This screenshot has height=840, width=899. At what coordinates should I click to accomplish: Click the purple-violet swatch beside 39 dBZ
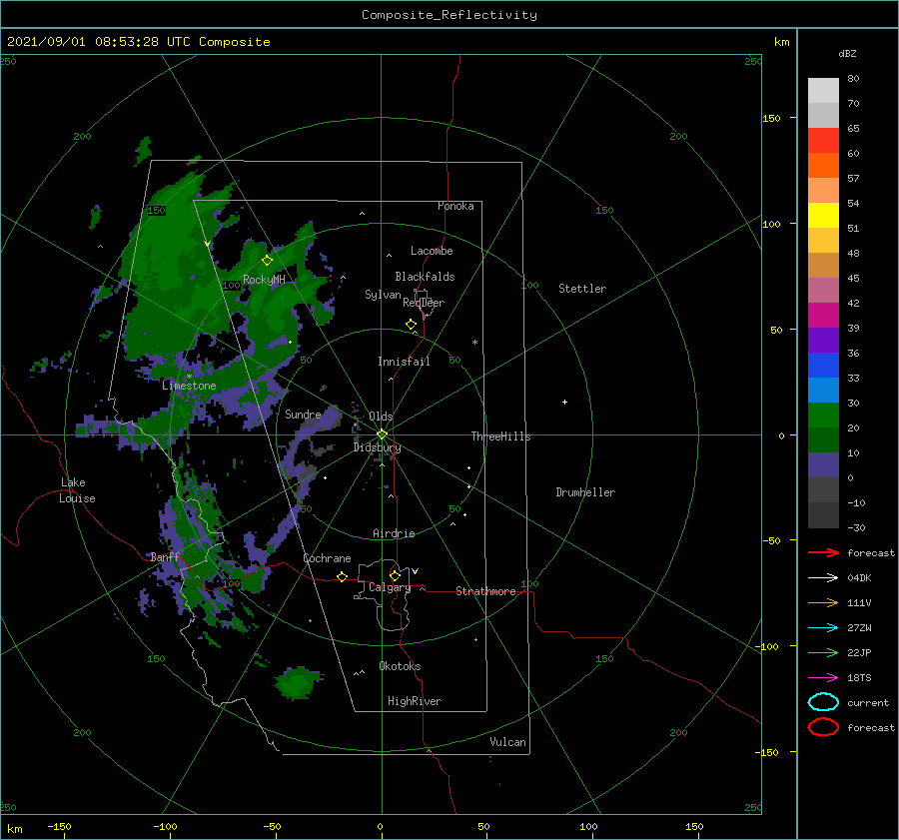tap(823, 340)
